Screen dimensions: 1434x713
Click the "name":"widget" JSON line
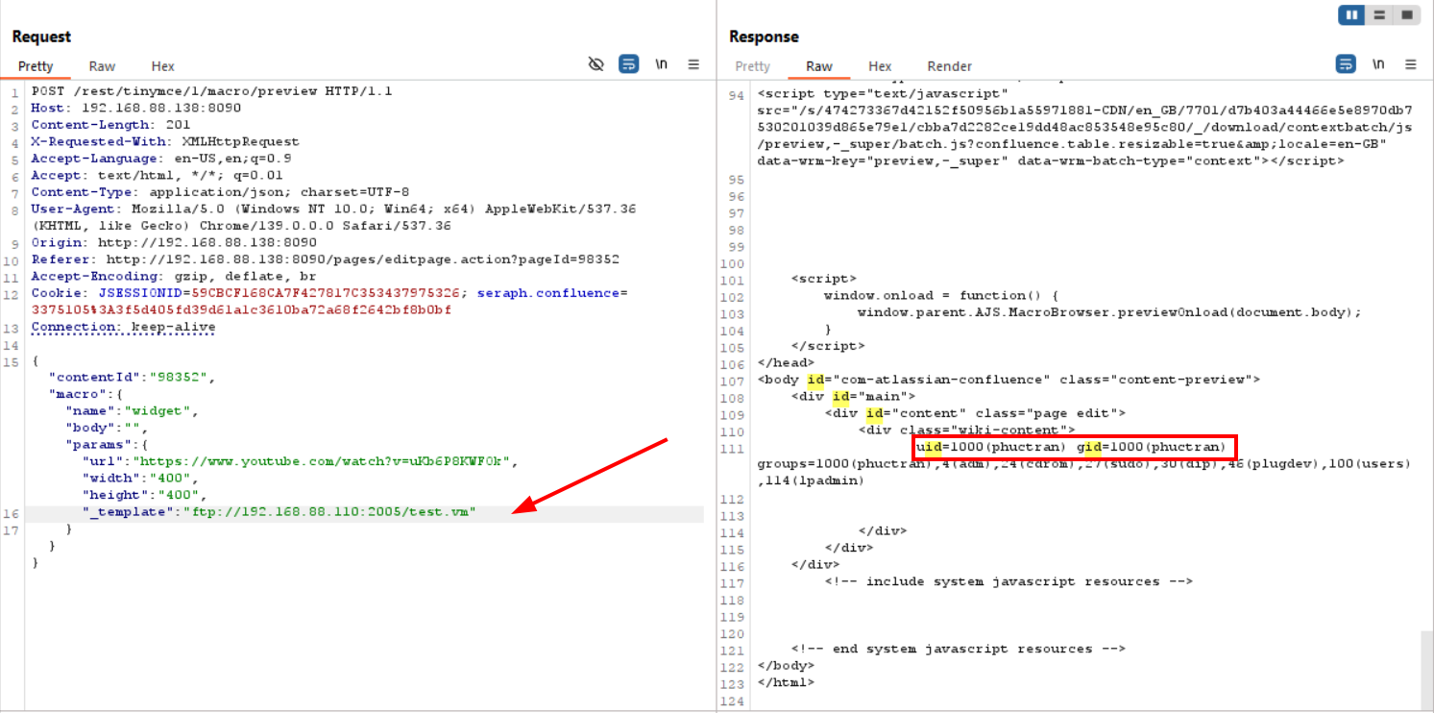pos(133,411)
